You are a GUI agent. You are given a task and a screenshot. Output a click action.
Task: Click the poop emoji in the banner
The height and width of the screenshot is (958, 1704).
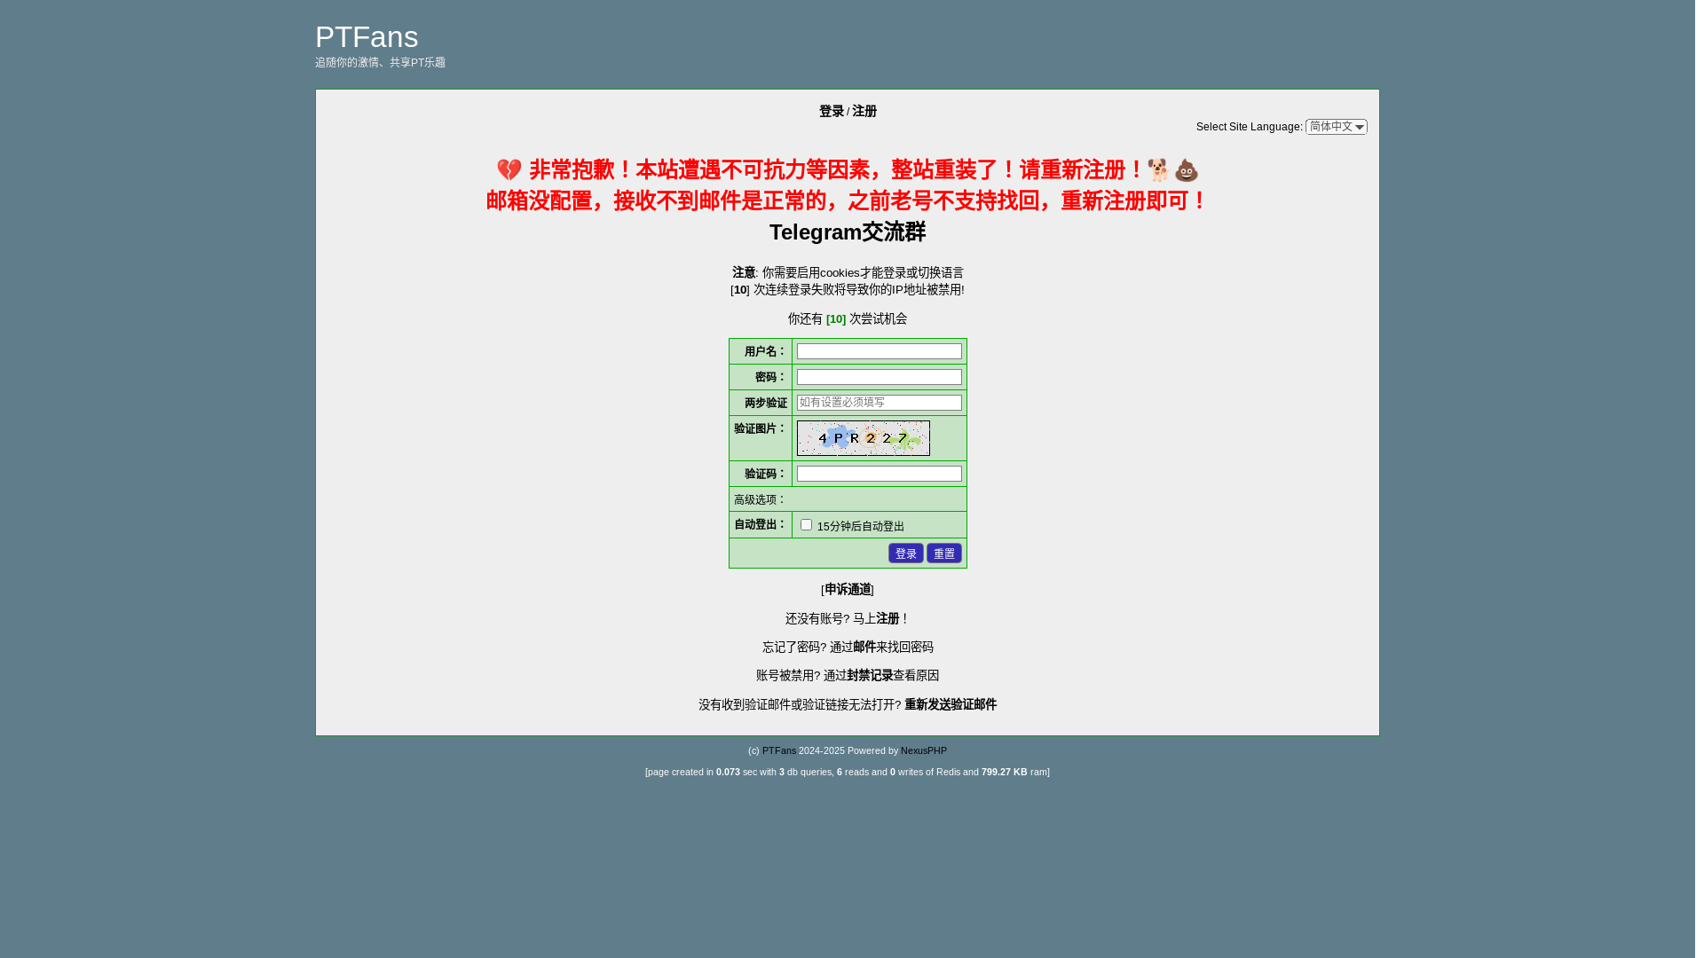(x=1186, y=170)
